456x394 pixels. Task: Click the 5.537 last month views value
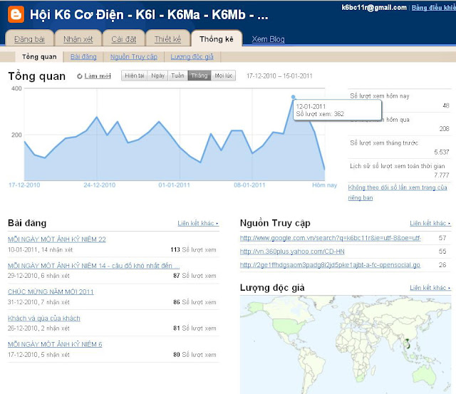pyautogui.click(x=442, y=152)
